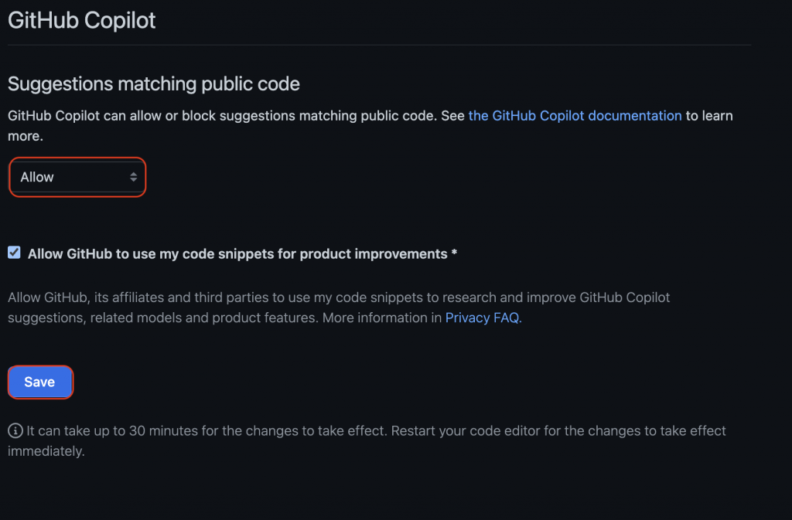Click the "Allow GitHub to use my code snippets" label
This screenshot has height=520, width=792.
click(x=237, y=253)
